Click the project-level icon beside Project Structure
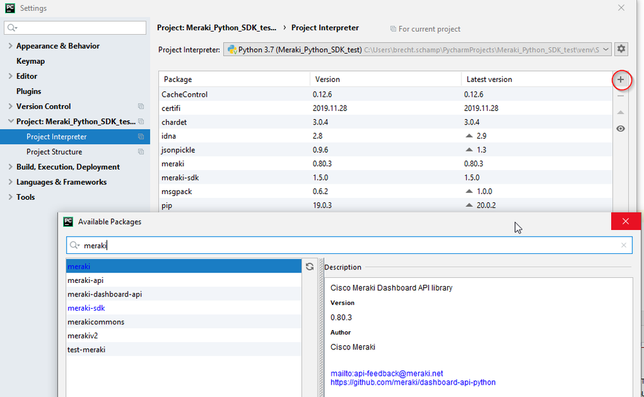The width and height of the screenshot is (644, 397). coord(141,151)
